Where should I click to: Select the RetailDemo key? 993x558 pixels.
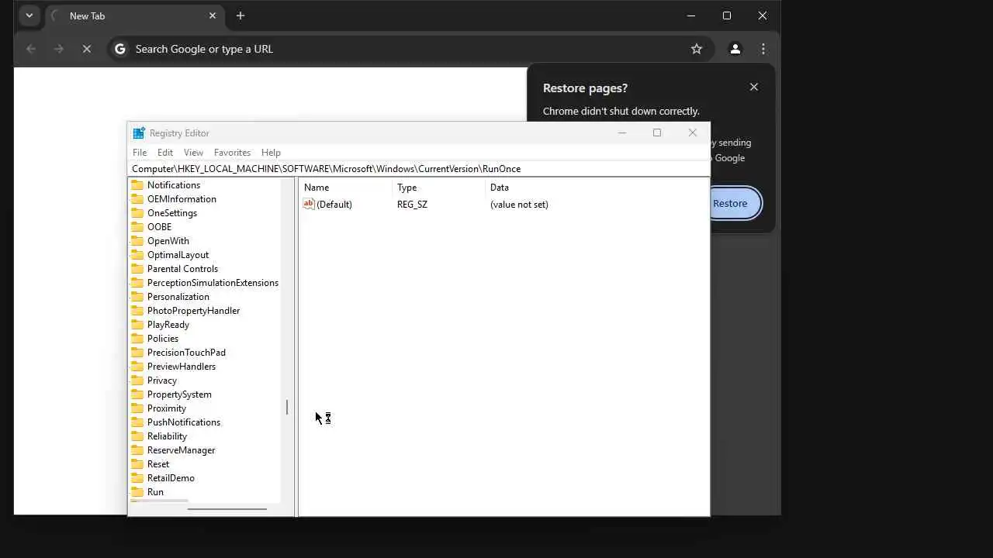pos(171,478)
